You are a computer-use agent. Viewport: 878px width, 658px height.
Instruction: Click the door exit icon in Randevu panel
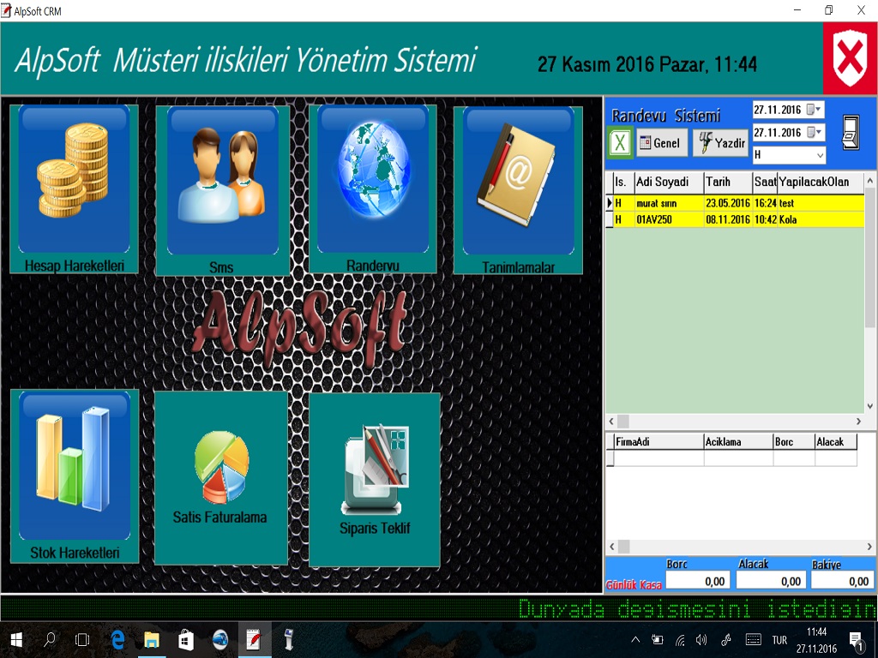pos(851,132)
